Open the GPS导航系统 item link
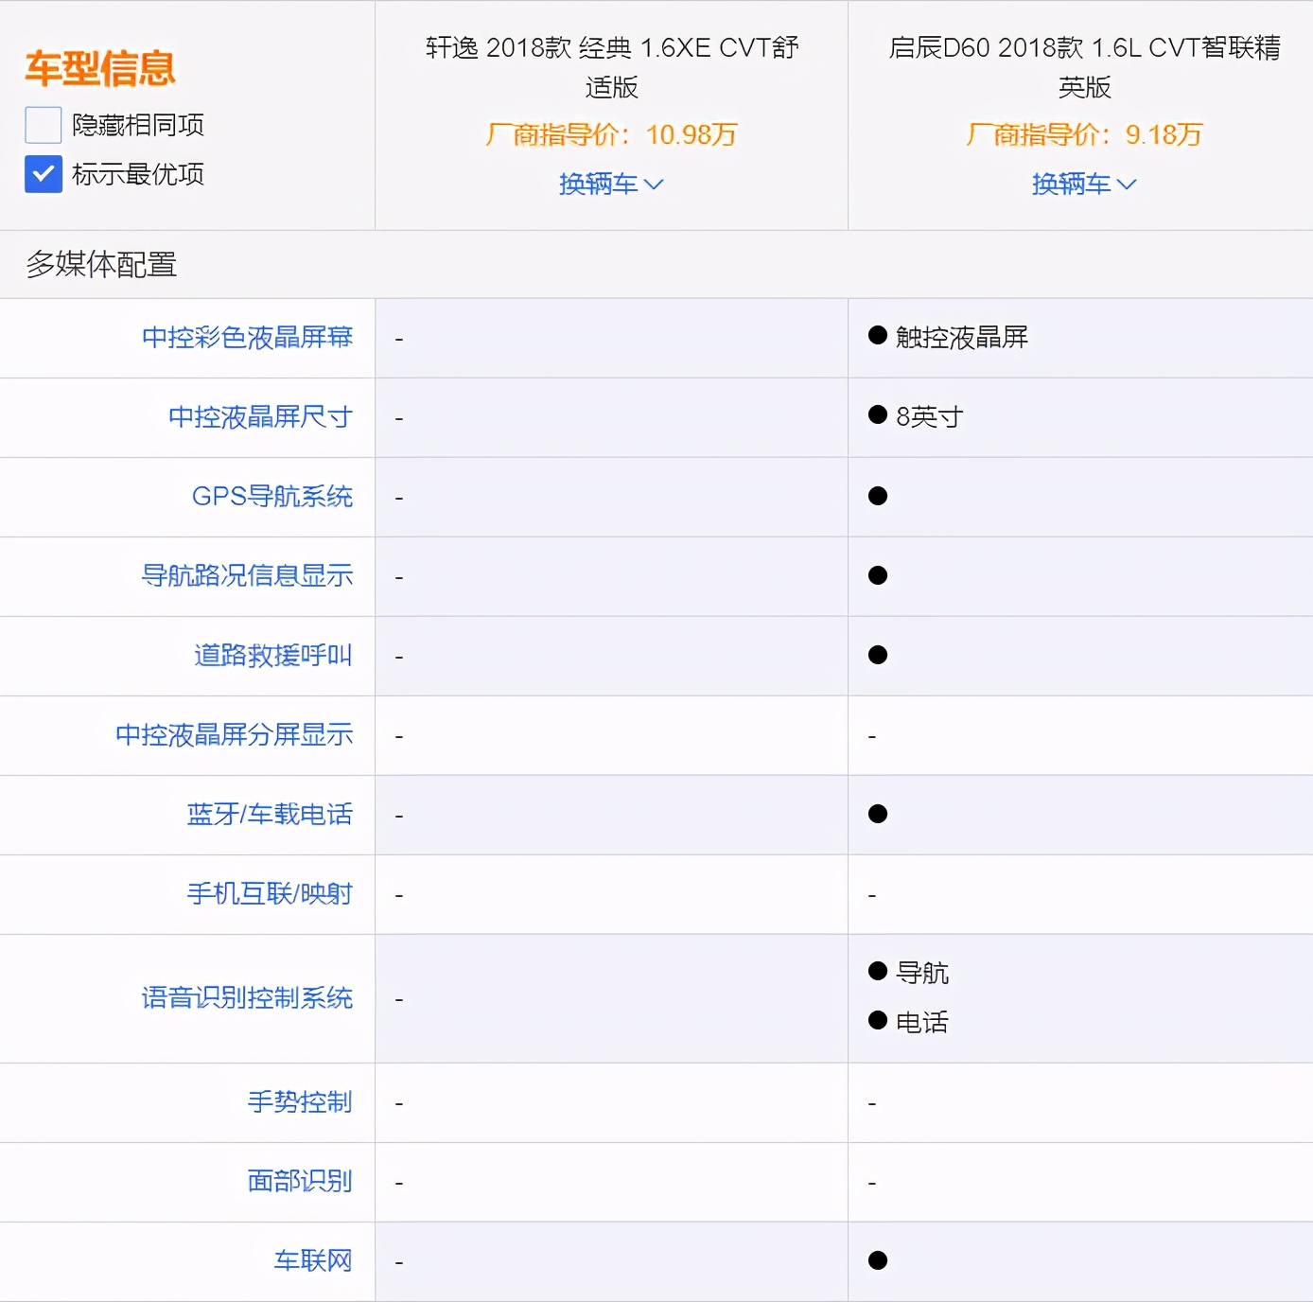Screen dimensions: 1313x1302 (x=272, y=497)
